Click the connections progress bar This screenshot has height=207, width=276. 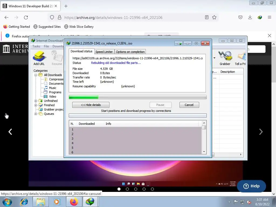[x=138, y=115]
